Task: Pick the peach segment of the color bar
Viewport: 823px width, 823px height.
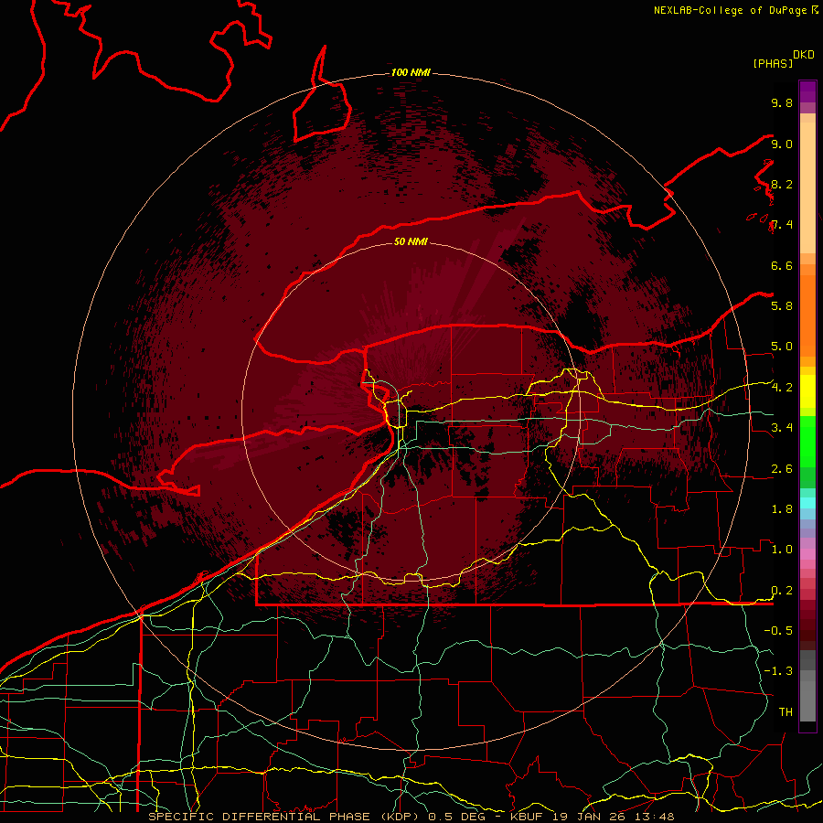Action: [807, 187]
